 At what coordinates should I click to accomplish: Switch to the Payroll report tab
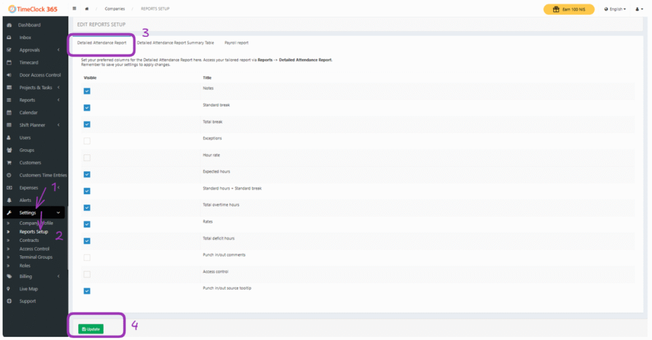[236, 43]
